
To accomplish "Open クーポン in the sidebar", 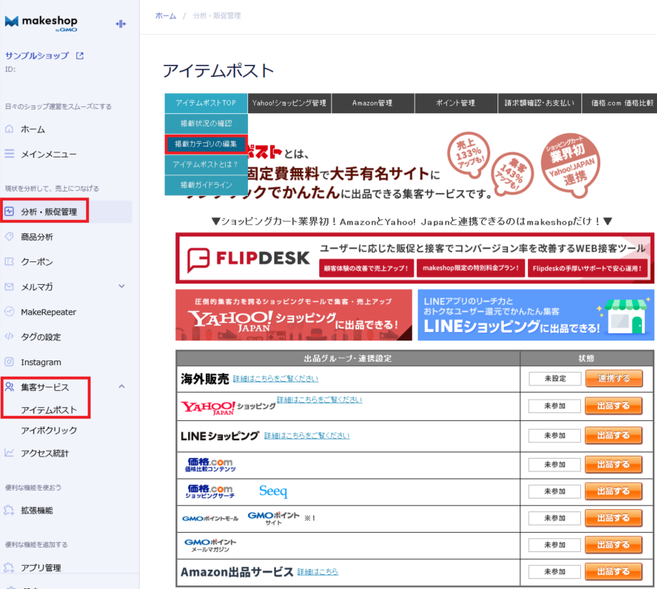I will tap(37, 262).
